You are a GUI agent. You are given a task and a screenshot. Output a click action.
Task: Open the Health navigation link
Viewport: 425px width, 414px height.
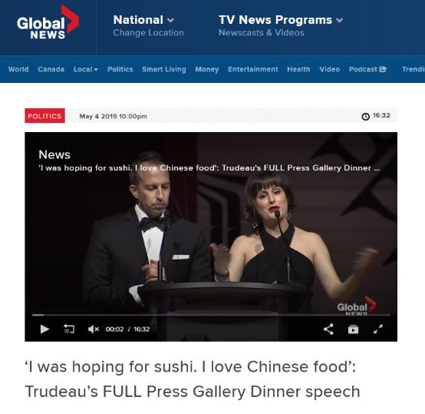pyautogui.click(x=298, y=69)
